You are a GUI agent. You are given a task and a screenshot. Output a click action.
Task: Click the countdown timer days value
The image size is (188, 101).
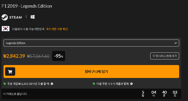143,94
